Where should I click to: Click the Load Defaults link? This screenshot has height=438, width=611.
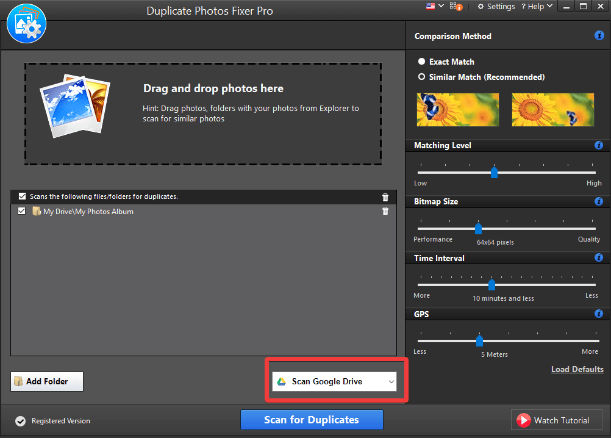click(577, 369)
